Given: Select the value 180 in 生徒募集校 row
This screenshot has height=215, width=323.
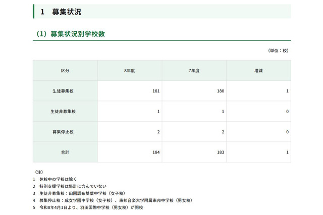Looking at the screenshot, I should (221, 91).
